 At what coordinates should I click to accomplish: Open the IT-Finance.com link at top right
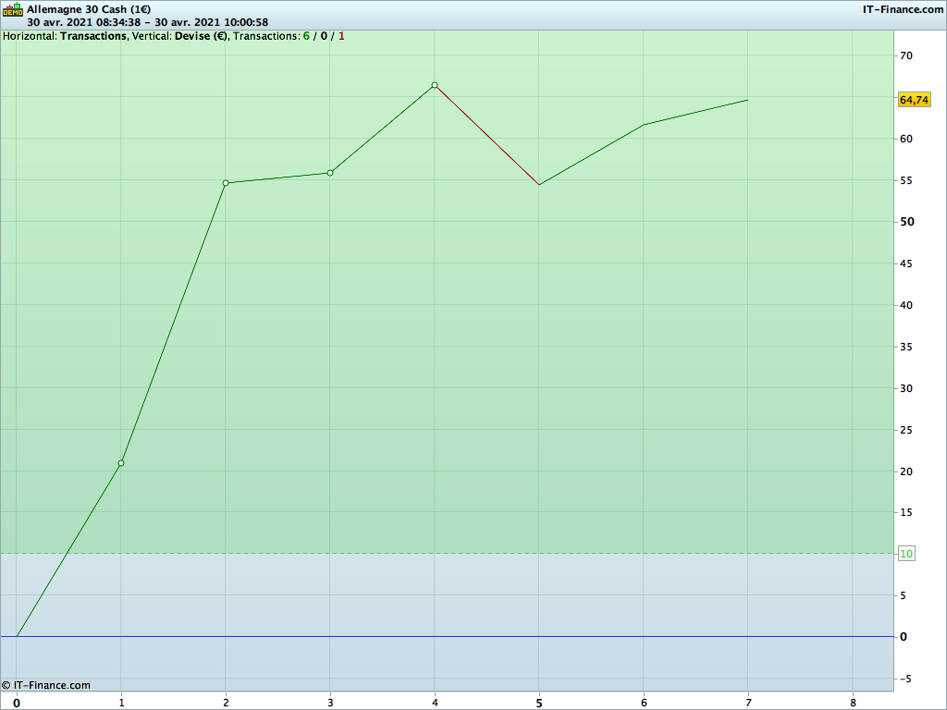tap(903, 9)
